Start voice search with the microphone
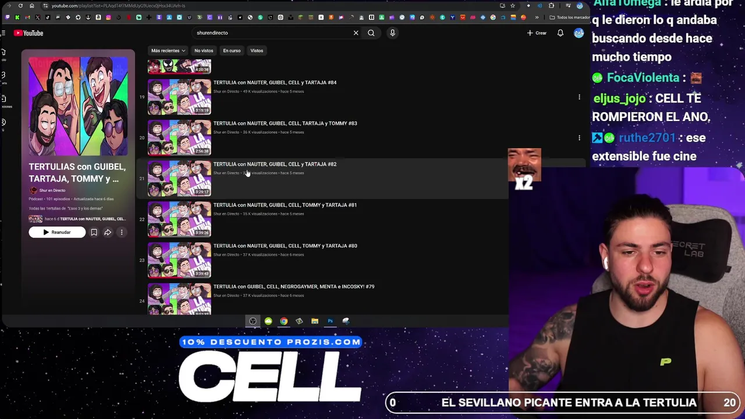The width and height of the screenshot is (745, 419). 392,33
